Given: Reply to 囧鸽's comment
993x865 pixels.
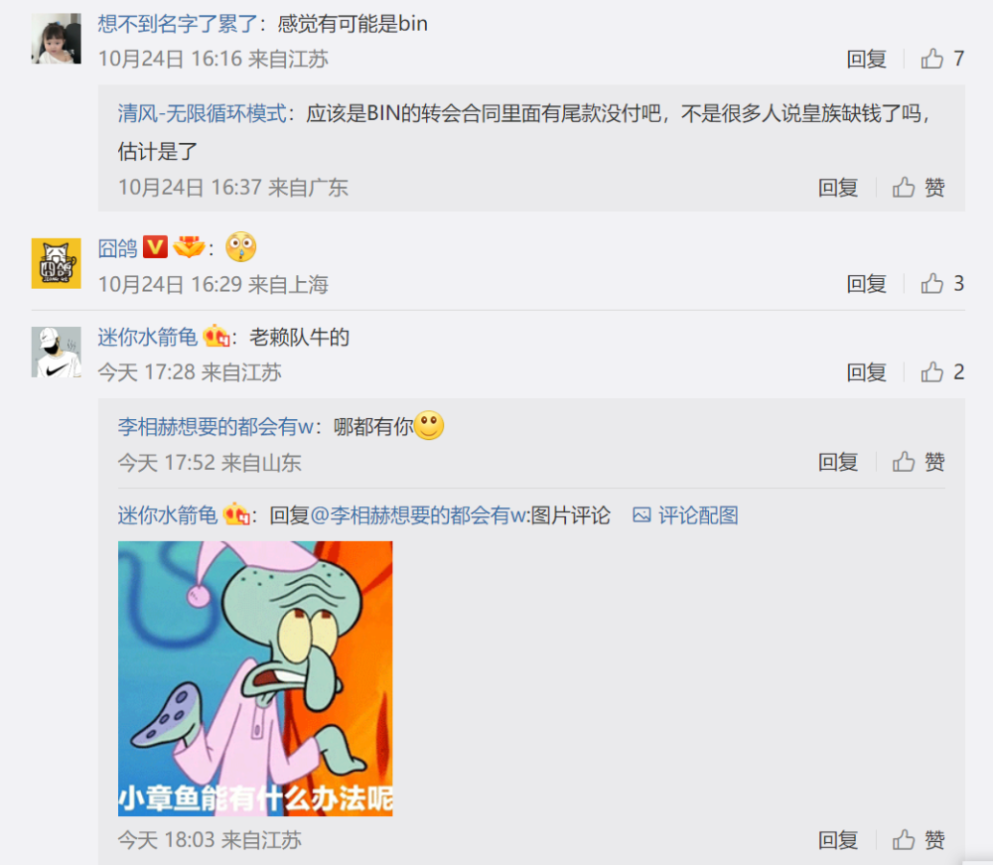Looking at the screenshot, I should 866,284.
